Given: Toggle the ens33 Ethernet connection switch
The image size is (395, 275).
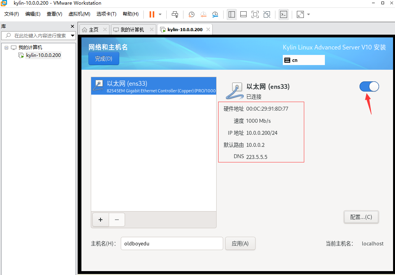Looking at the screenshot, I should [369, 86].
